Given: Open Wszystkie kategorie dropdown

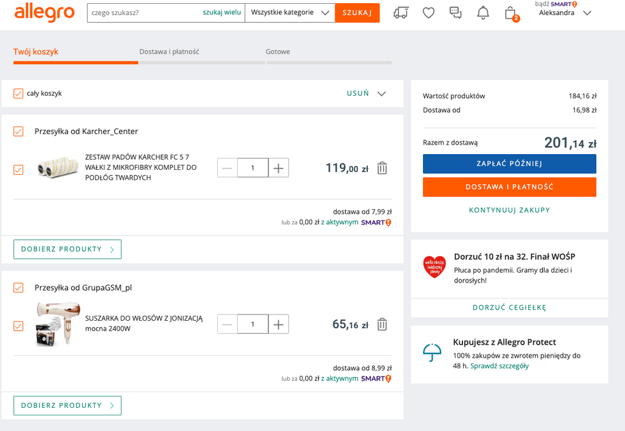Looking at the screenshot, I should click(x=290, y=13).
